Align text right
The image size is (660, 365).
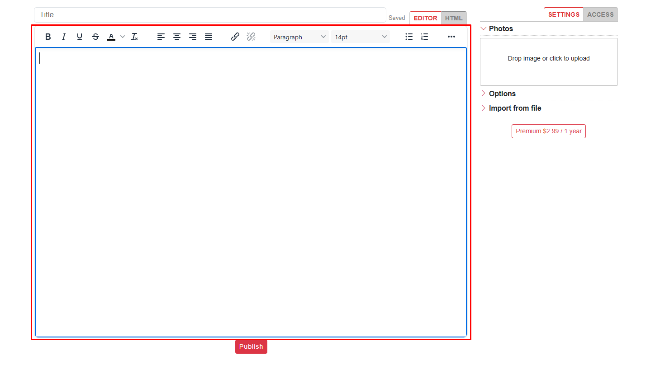pyautogui.click(x=193, y=37)
